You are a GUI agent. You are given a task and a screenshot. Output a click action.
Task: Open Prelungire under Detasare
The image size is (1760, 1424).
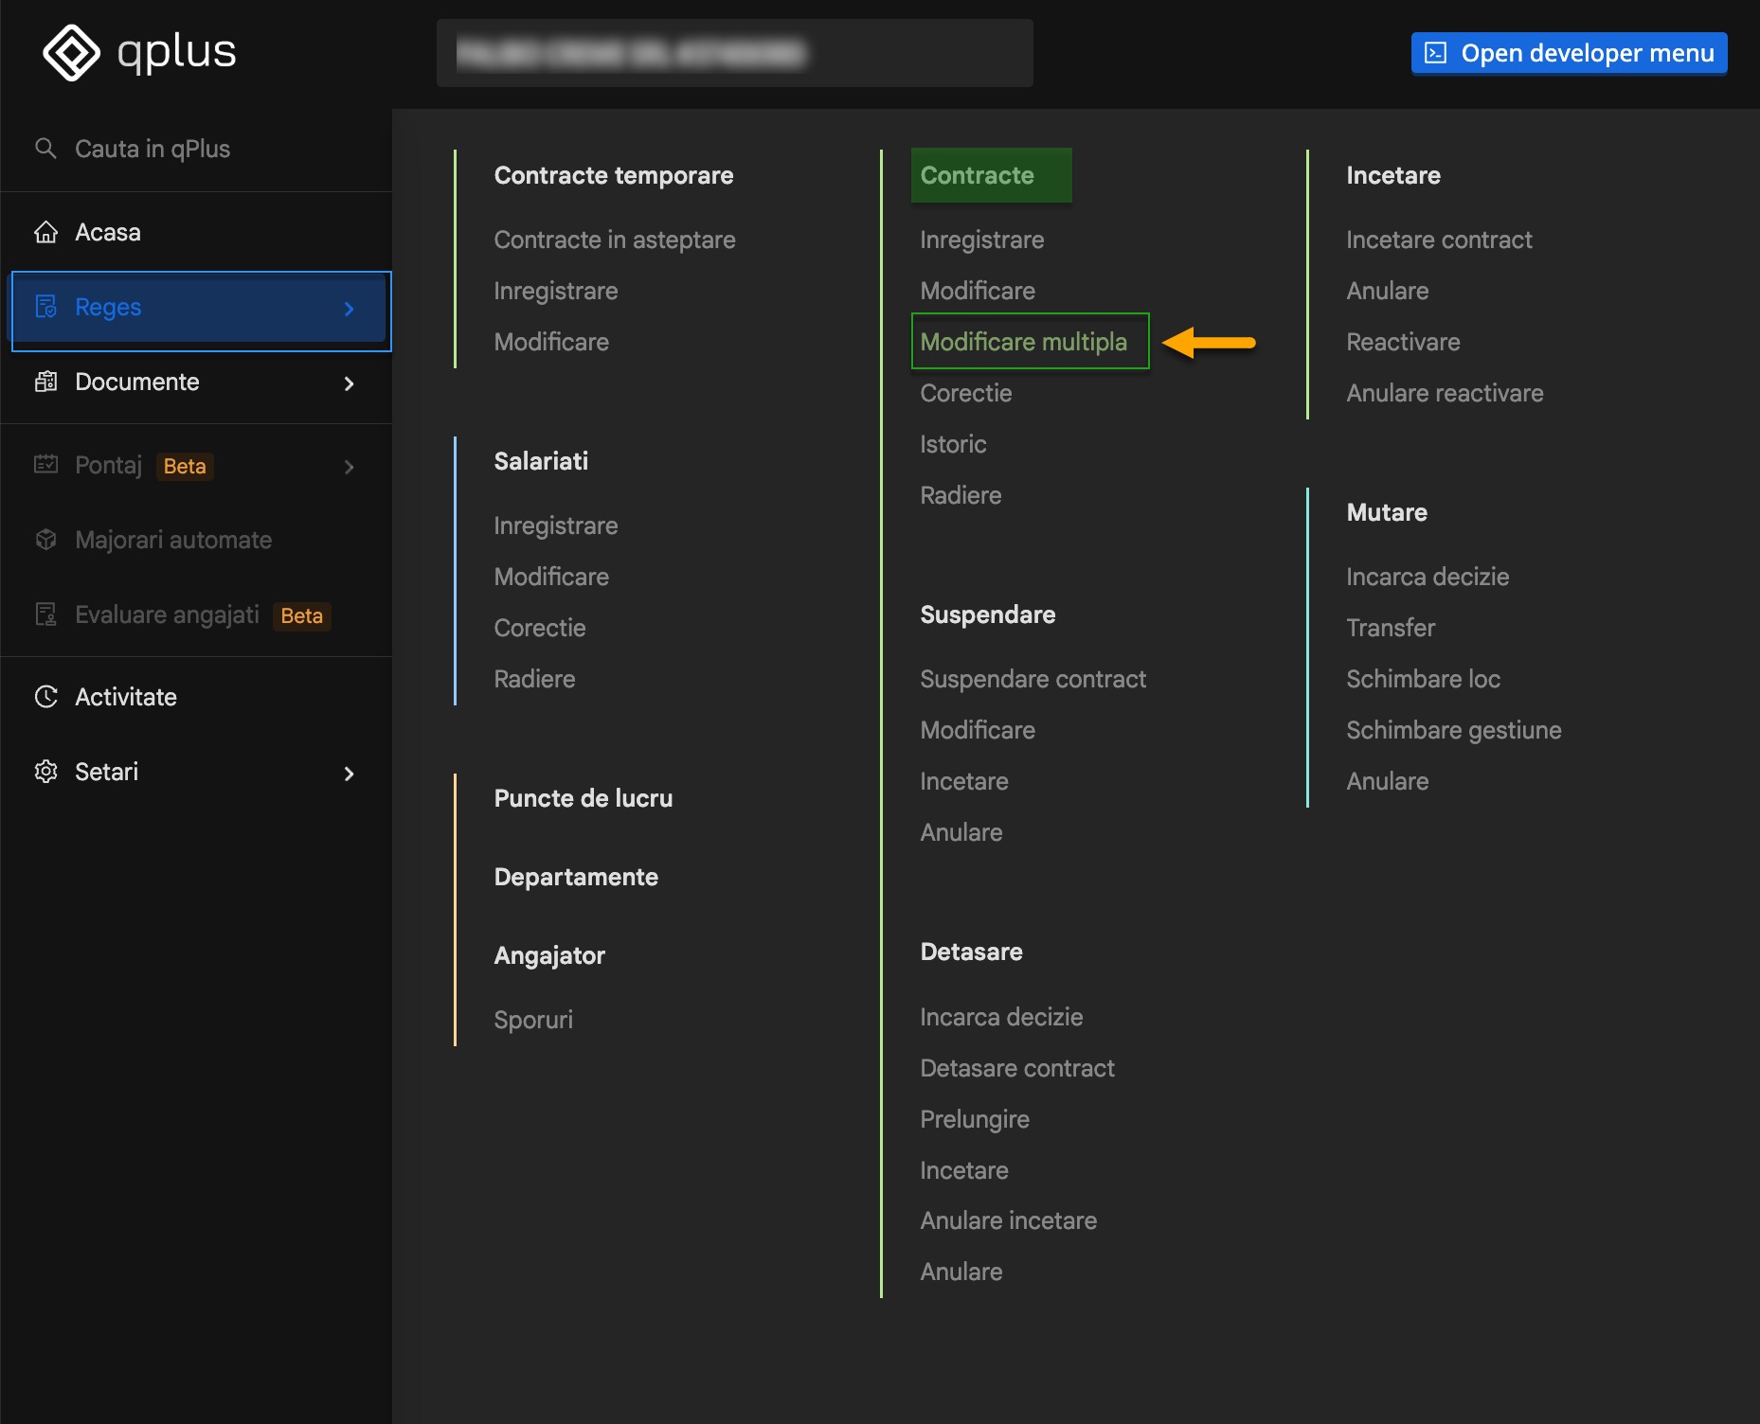(975, 1119)
